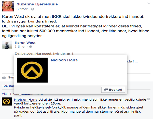Click globe icon beside Karen West's timestamp

click(31, 47)
